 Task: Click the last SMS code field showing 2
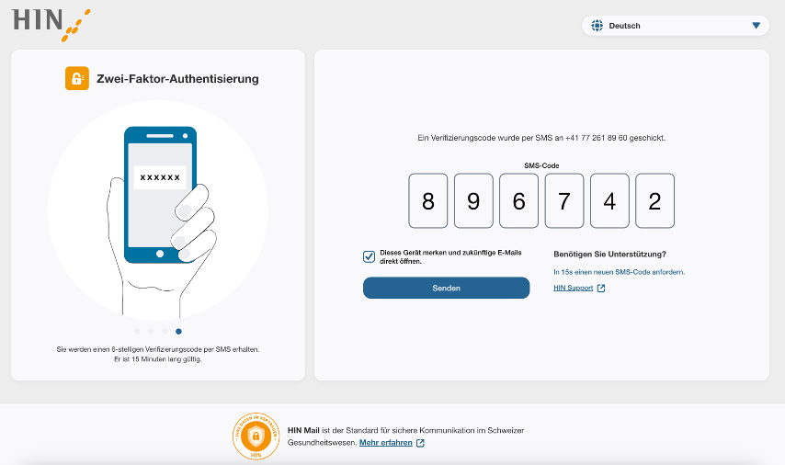[654, 201]
